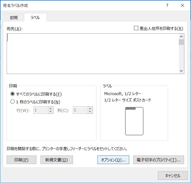Select the ラベル tab
This screenshot has width=191, height=183.
coord(35,17)
